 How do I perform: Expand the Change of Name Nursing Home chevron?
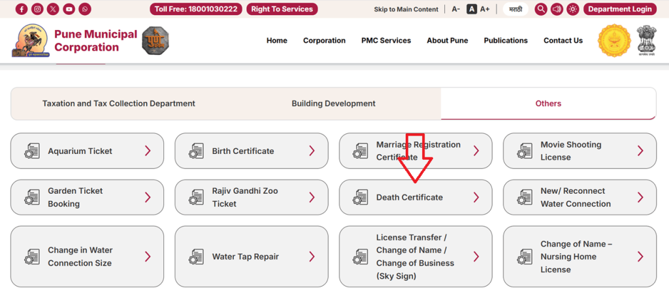tap(640, 256)
